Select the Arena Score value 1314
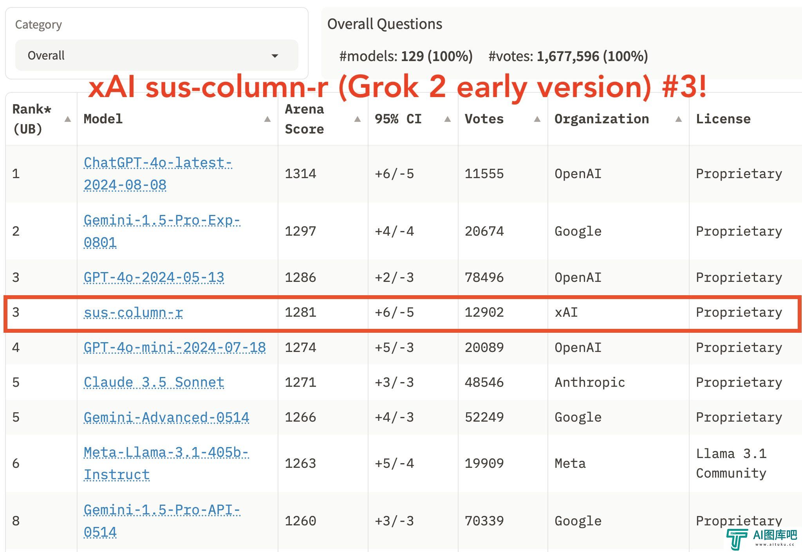Screen dimensions: 802x552 [x=300, y=174]
